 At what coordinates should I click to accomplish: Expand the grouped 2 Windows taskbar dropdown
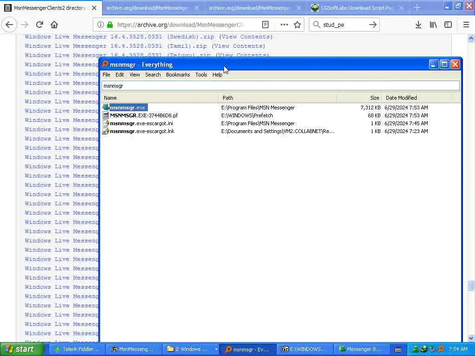[x=216, y=350]
